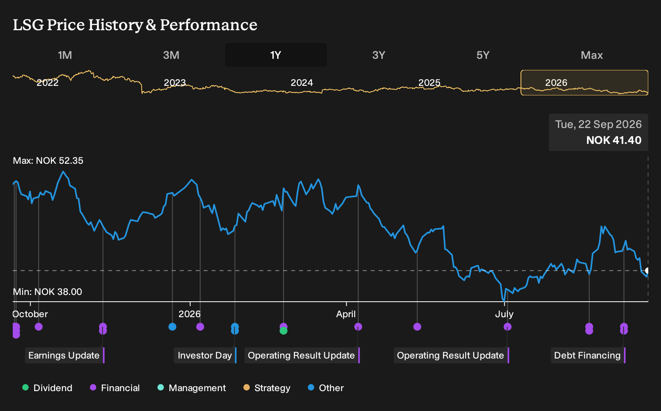Open the Debt Financing event label
The image size is (661, 411).
coord(587,355)
